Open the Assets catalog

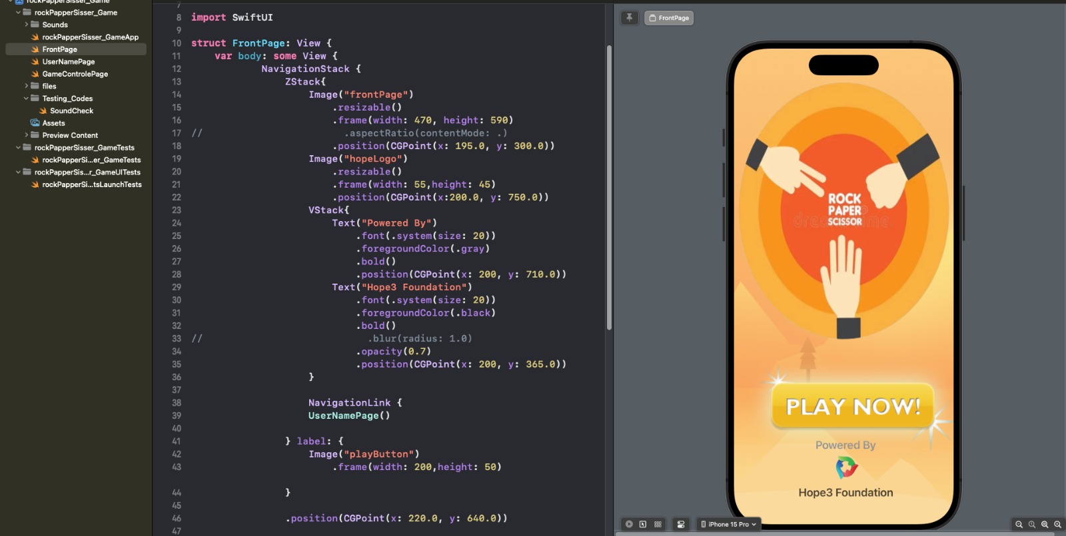pos(53,123)
